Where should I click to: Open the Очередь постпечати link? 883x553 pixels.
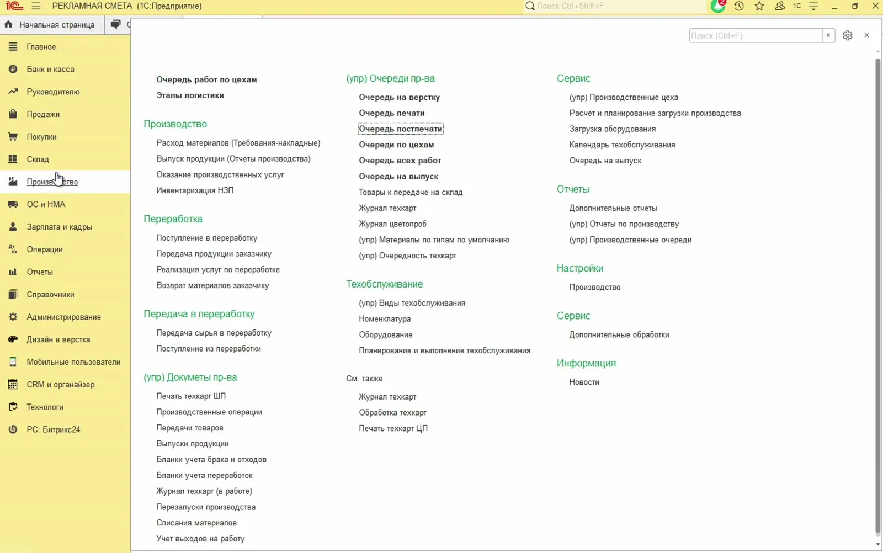tap(401, 129)
